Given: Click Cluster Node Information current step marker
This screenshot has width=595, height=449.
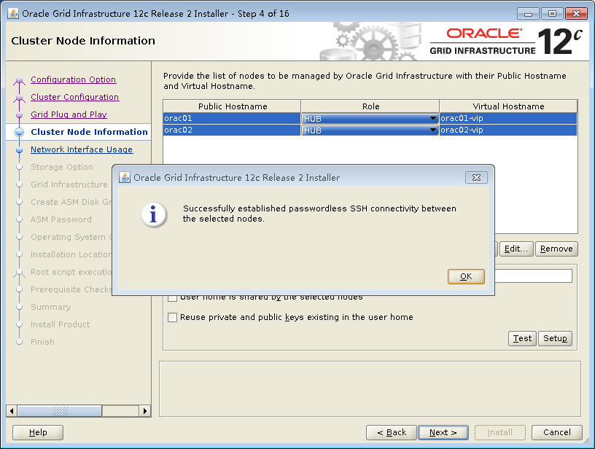Looking at the screenshot, I should 20,132.
